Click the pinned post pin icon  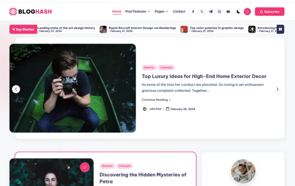85,167
